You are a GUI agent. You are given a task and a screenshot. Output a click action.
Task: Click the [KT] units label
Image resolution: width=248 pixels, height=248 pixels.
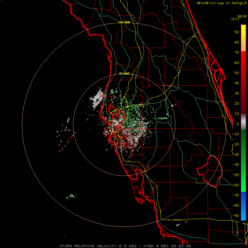click(x=235, y=19)
